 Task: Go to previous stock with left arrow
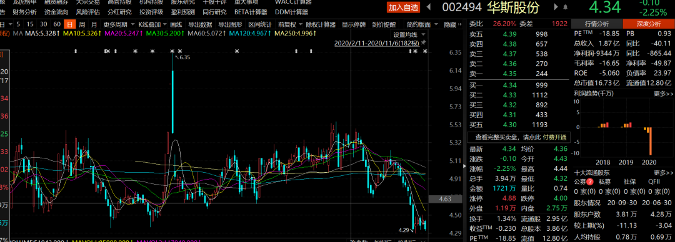(428, 7)
